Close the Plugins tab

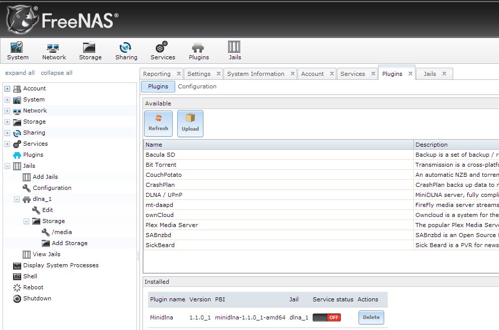410,74
